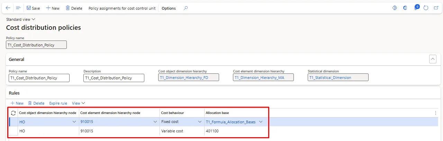This screenshot has width=443, height=141.
Task: Click the Allocation base column header
Action: click(x=217, y=113)
